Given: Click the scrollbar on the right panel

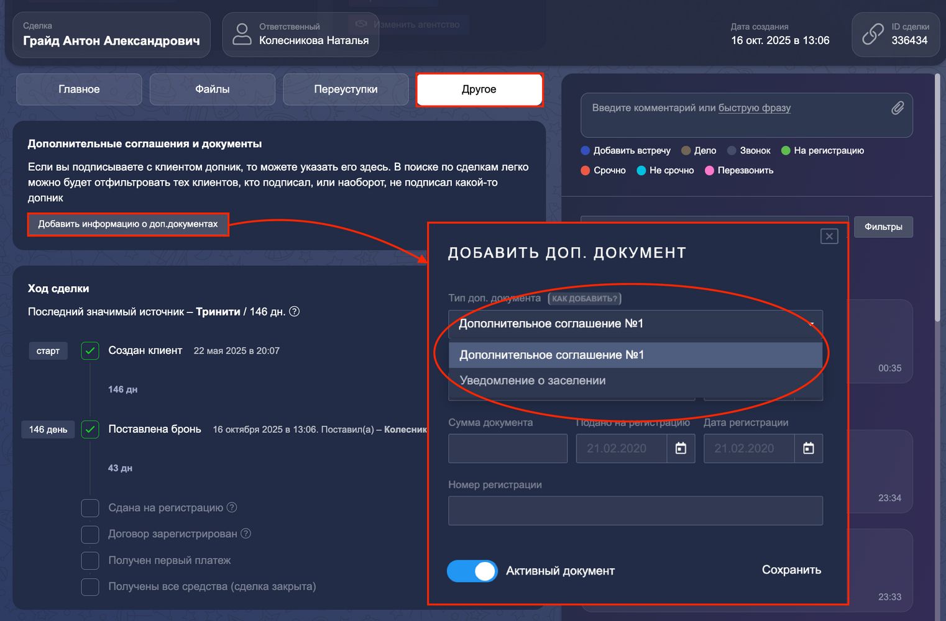Looking at the screenshot, I should pyautogui.click(x=937, y=199).
